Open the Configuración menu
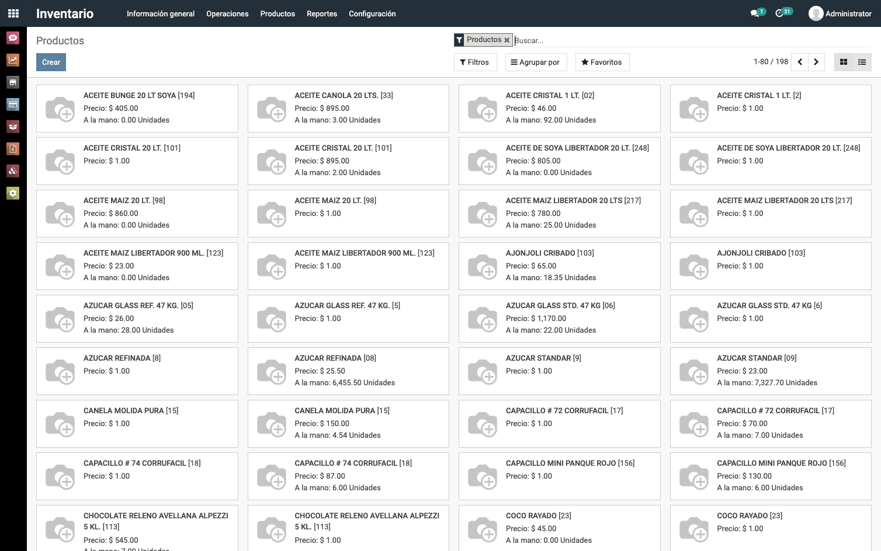Screen dimensions: 881x551 372,13
